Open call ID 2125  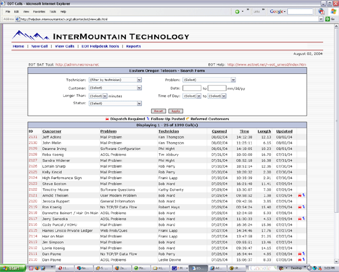tap(33, 172)
